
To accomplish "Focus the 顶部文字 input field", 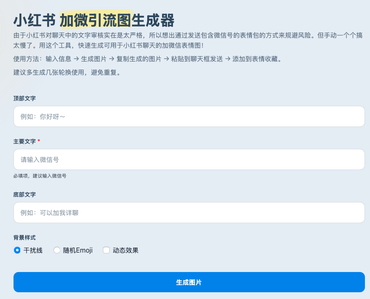I will (x=189, y=116).
